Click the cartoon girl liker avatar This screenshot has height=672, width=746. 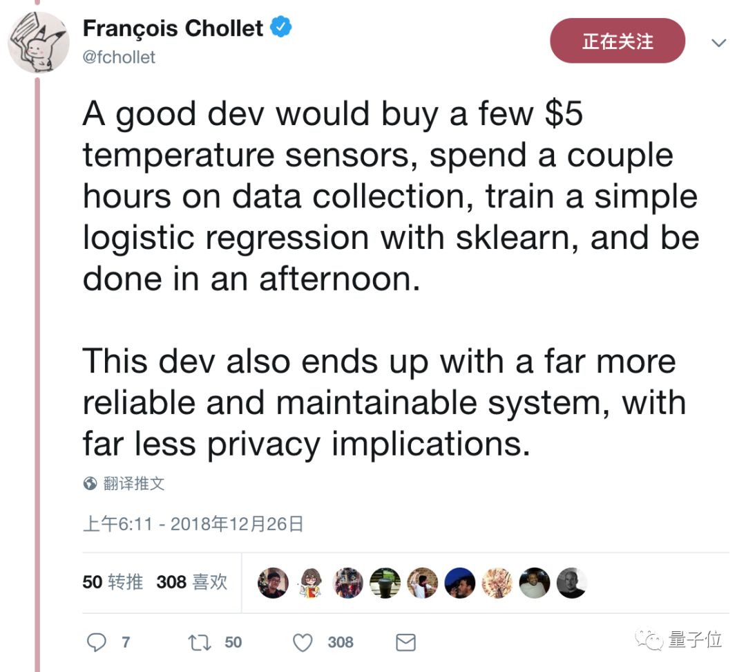310,583
